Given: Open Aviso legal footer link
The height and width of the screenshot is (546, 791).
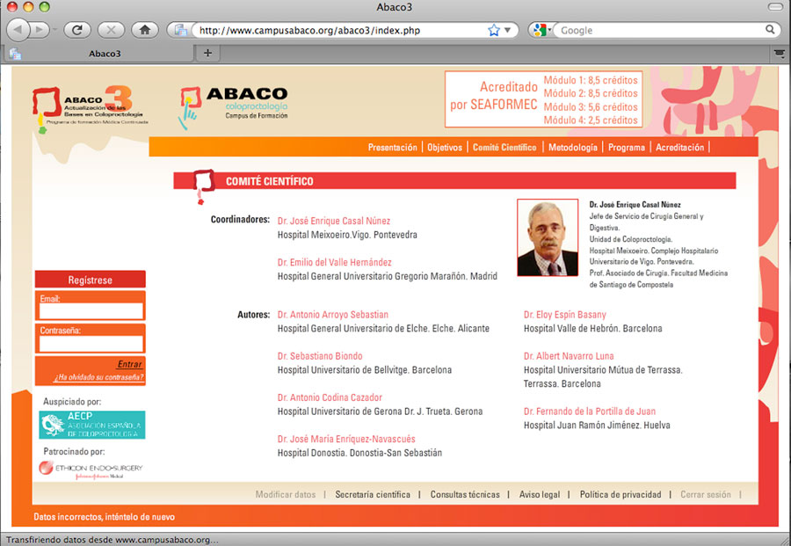Looking at the screenshot, I should pyautogui.click(x=540, y=494).
